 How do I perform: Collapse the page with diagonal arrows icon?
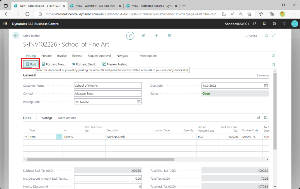pos(274,36)
